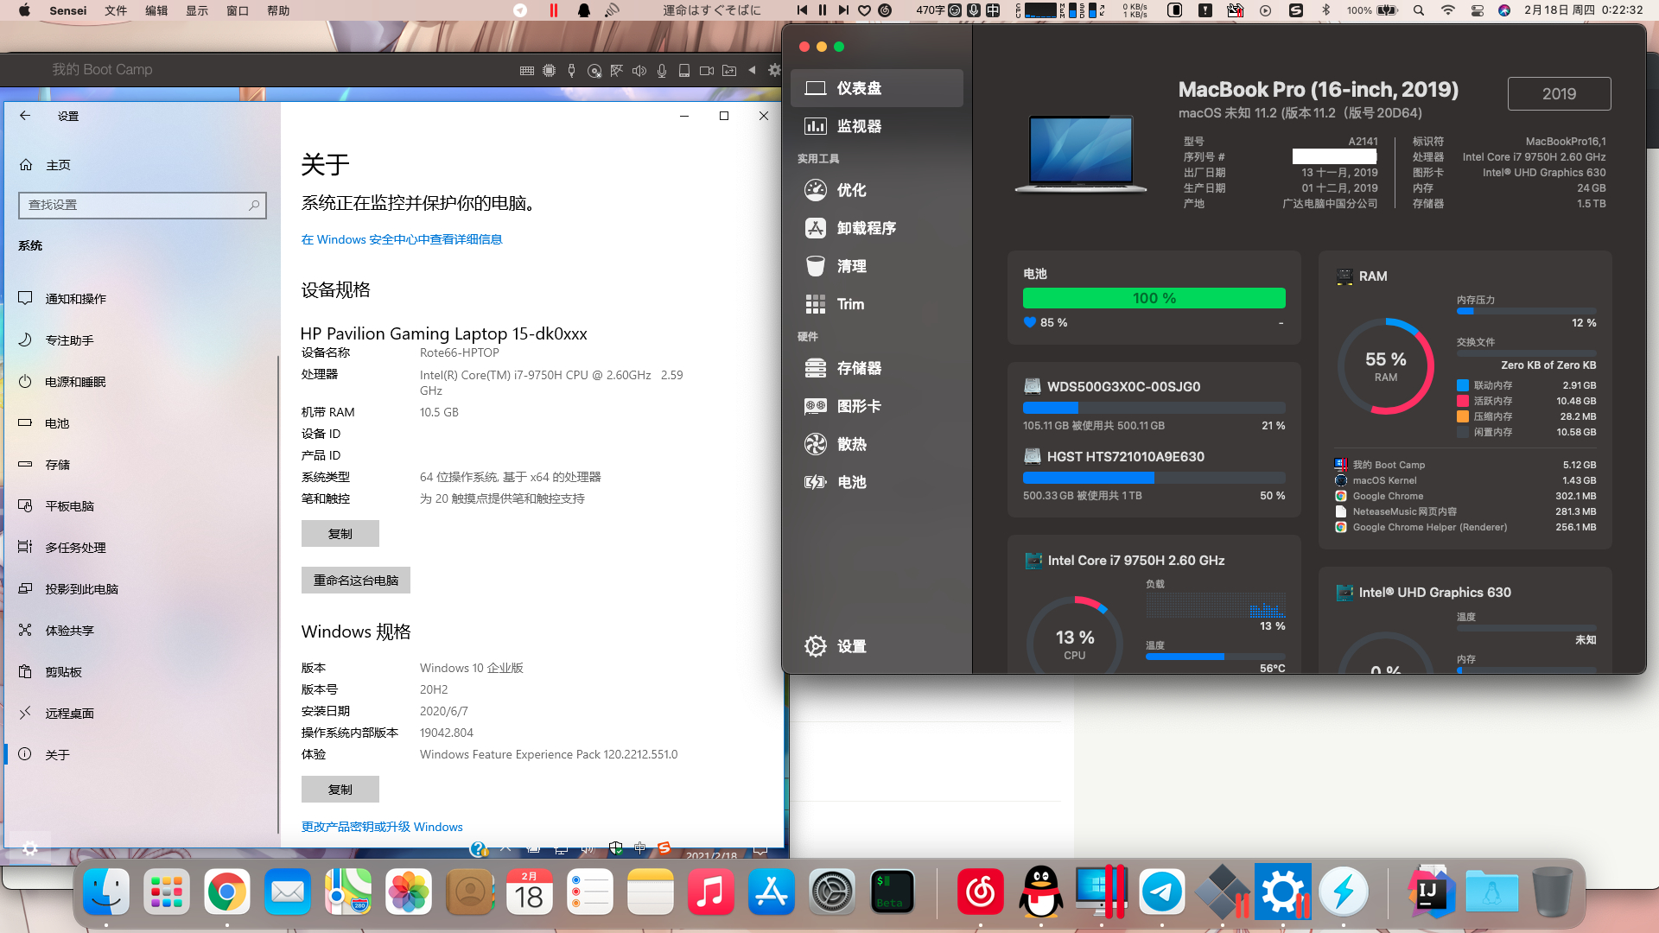Select 关于 about page in Settings
The width and height of the screenshot is (1659, 933).
click(x=140, y=754)
